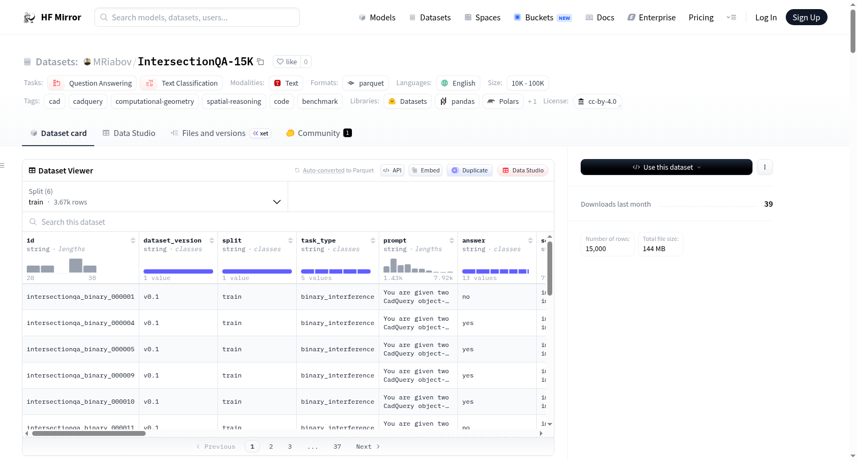Viewport: 857px width, 461px height.
Task: Click the Sign Up button
Action: click(806, 17)
